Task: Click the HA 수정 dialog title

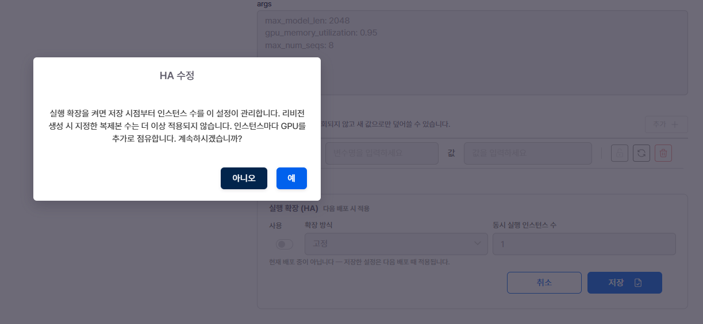Action: point(177,75)
